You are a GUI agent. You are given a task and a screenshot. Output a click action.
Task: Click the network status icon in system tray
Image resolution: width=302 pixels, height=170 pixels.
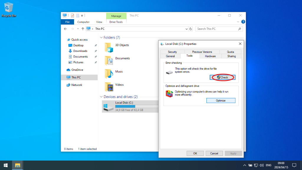pyautogui.click(x=256, y=165)
